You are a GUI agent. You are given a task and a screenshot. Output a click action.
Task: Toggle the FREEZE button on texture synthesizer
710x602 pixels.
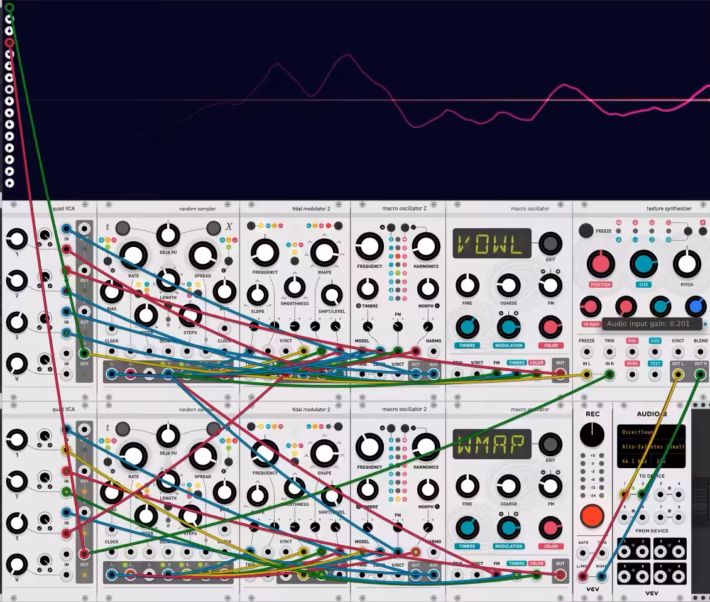point(586,231)
